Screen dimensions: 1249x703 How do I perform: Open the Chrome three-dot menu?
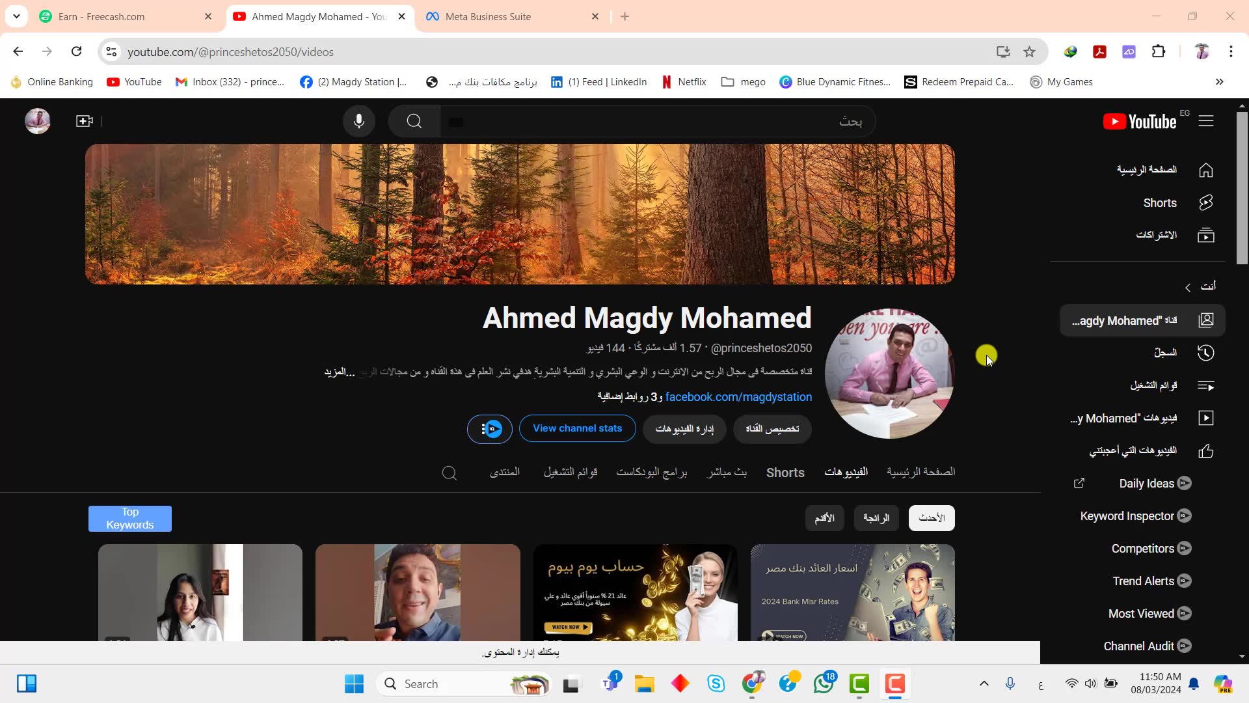pyautogui.click(x=1231, y=51)
